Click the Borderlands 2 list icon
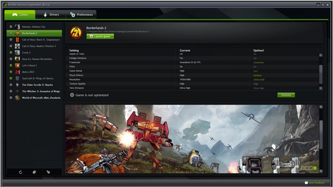The image size is (333, 187). (x=17, y=33)
